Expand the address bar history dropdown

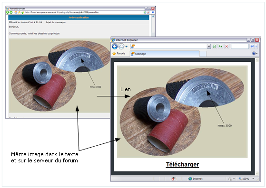[x=209, y=47]
